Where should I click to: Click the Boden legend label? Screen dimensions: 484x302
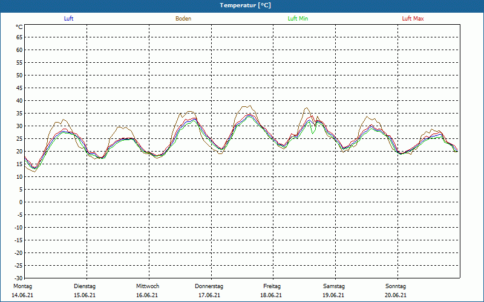tap(183, 19)
